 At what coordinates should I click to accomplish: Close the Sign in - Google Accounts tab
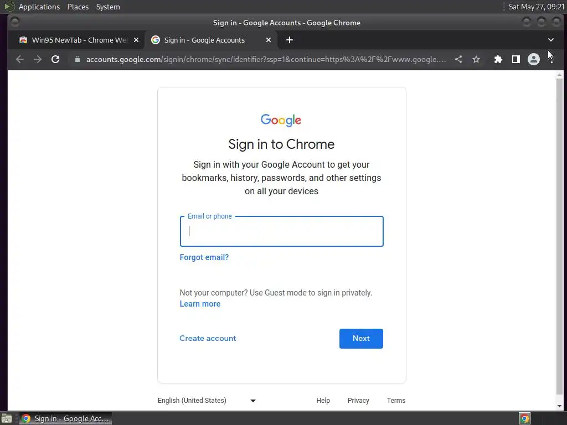[x=269, y=40]
